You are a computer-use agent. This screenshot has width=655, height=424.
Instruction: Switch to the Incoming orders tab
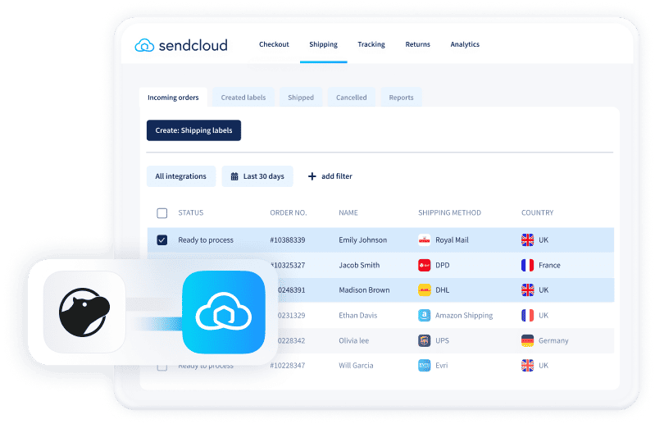(173, 98)
